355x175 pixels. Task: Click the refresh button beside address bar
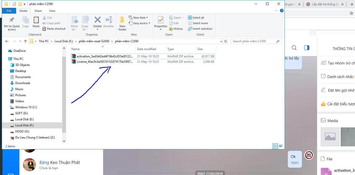(x=226, y=41)
